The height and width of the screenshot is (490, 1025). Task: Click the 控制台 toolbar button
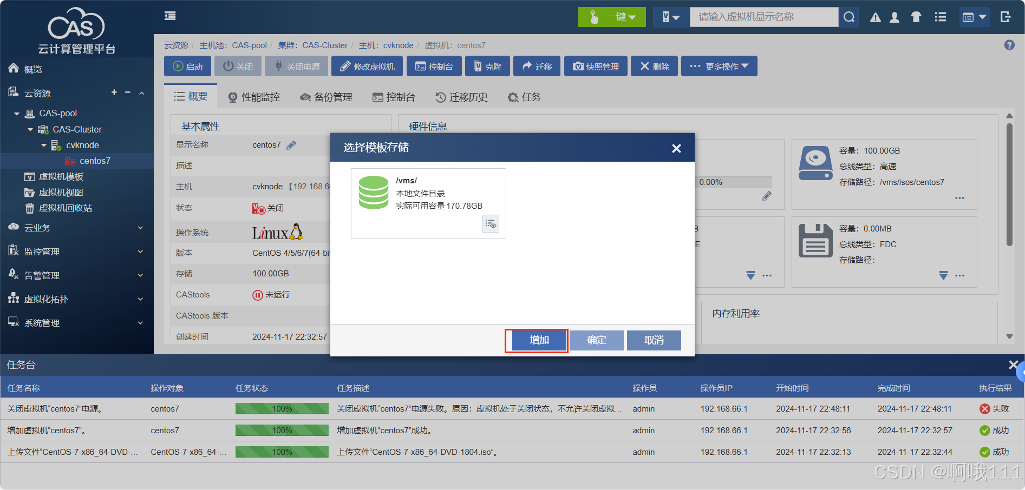(434, 66)
